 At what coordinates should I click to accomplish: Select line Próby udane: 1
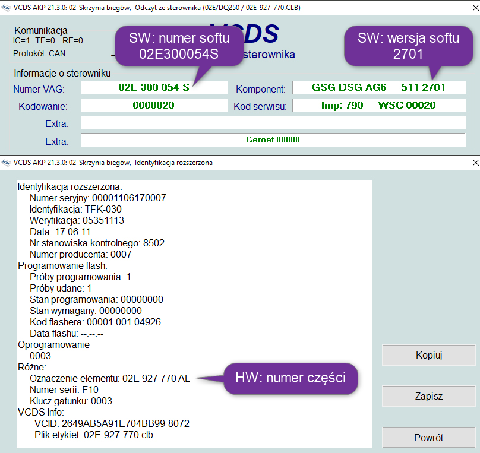(x=61, y=289)
